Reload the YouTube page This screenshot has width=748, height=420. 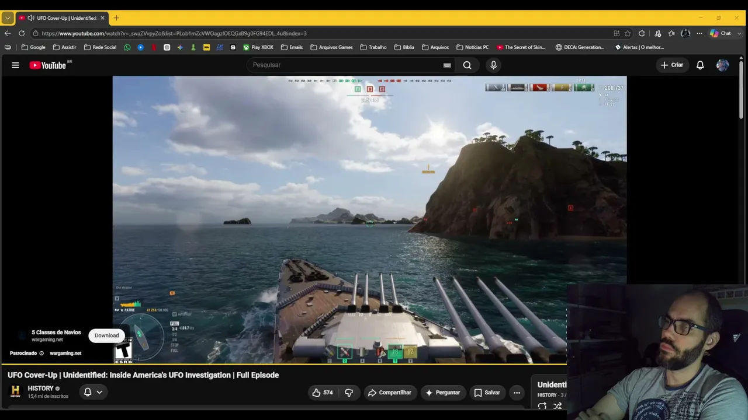click(22, 33)
